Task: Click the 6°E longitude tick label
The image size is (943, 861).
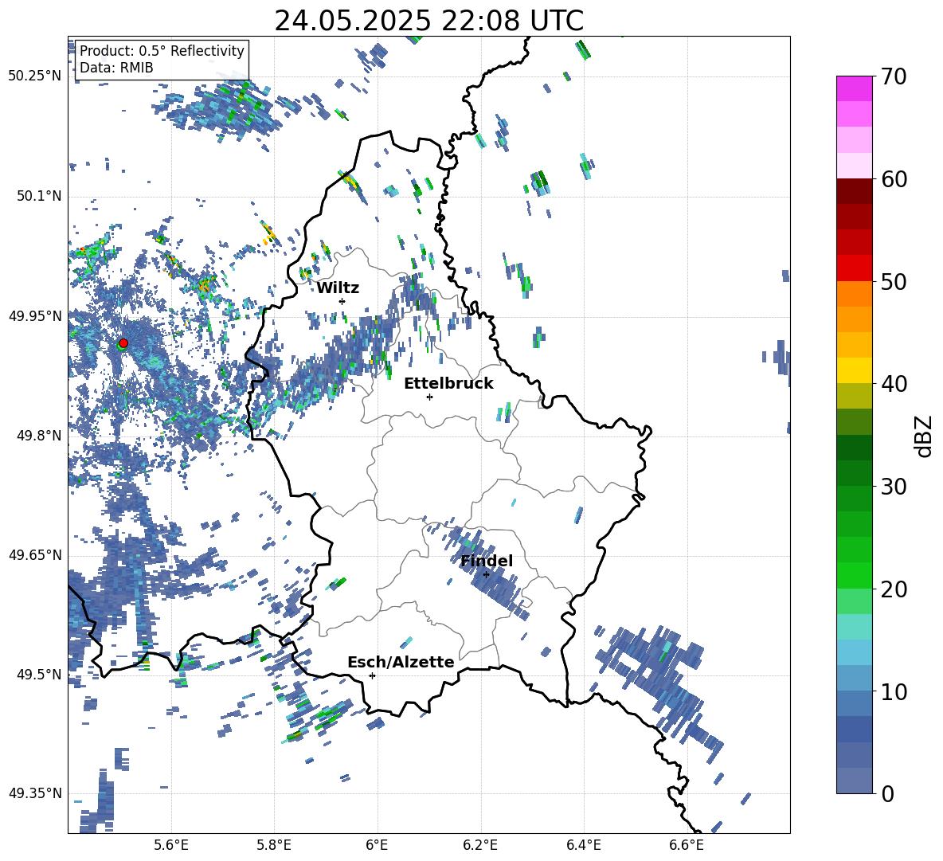Action: click(377, 845)
